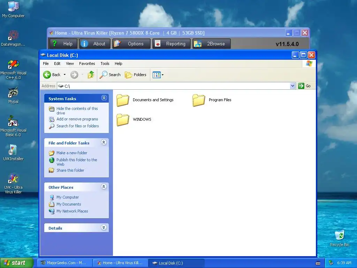
Task: Click the 6:39 AM clock
Action: point(344,263)
